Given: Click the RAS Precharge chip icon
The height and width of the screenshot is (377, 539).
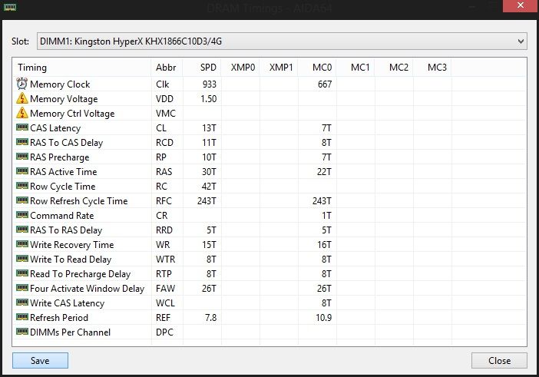Looking at the screenshot, I should point(22,157).
